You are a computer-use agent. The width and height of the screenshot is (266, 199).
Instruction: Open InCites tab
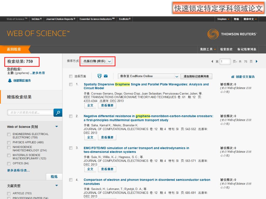[x=37, y=19]
